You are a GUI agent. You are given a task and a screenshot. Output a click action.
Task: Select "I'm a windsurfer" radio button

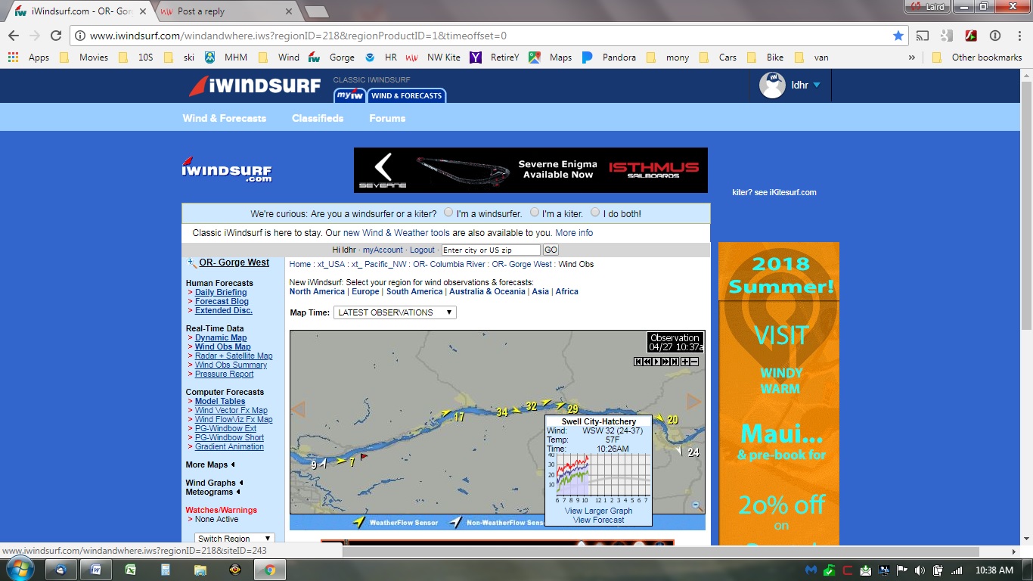[x=448, y=213]
